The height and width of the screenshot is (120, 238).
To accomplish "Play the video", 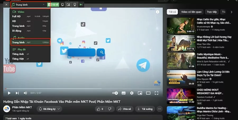I will [9, 93].
